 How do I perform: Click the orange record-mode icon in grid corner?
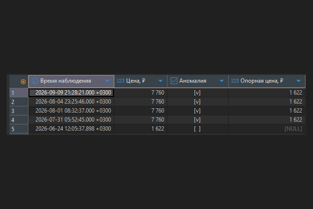(23, 82)
